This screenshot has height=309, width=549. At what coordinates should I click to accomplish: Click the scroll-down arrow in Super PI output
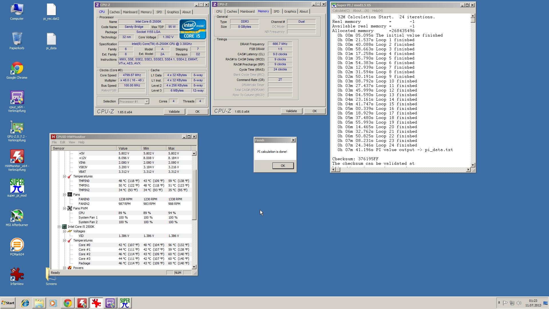pyautogui.click(x=473, y=165)
